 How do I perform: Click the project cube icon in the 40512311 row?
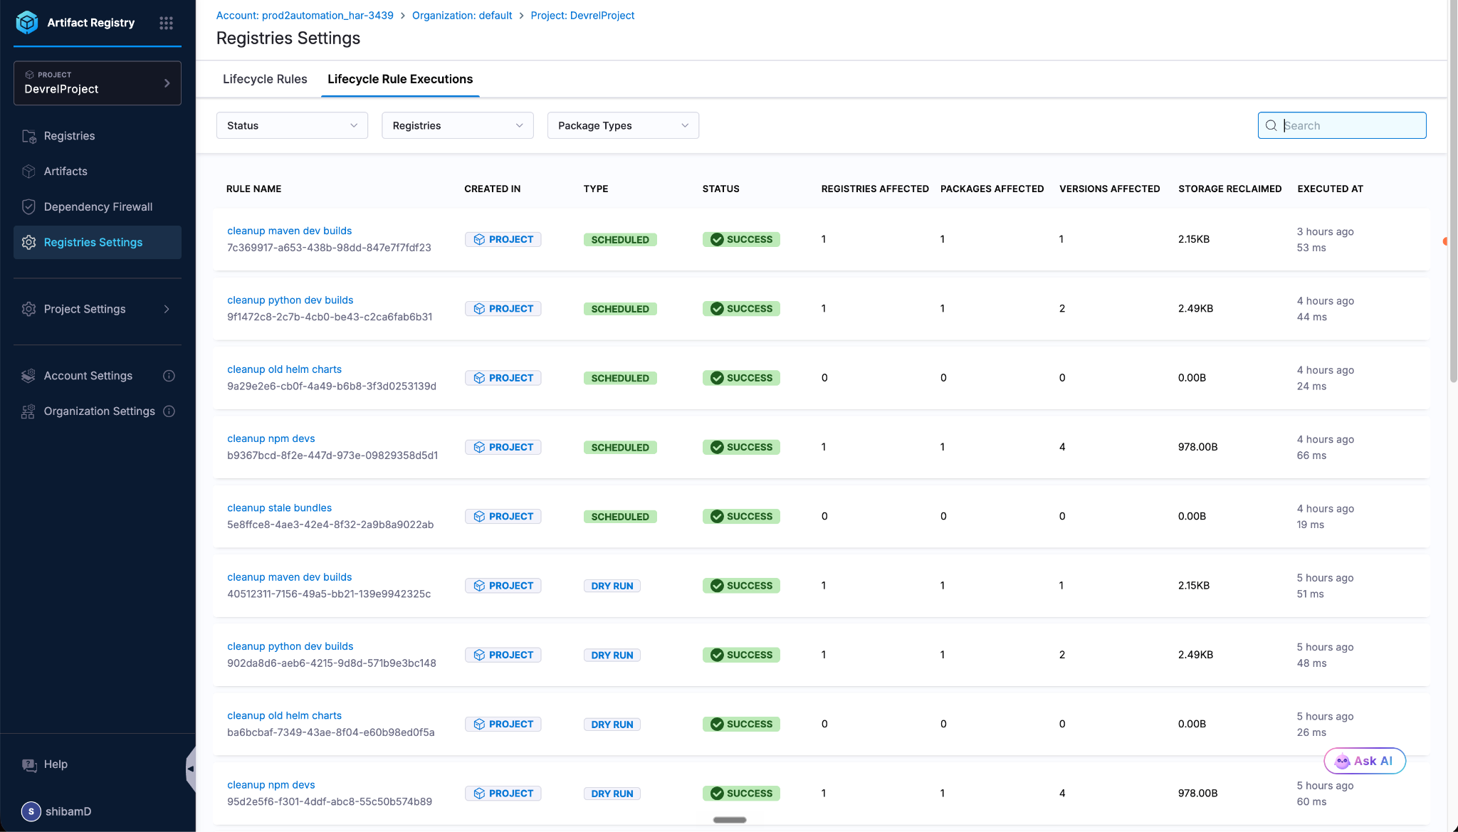click(479, 586)
